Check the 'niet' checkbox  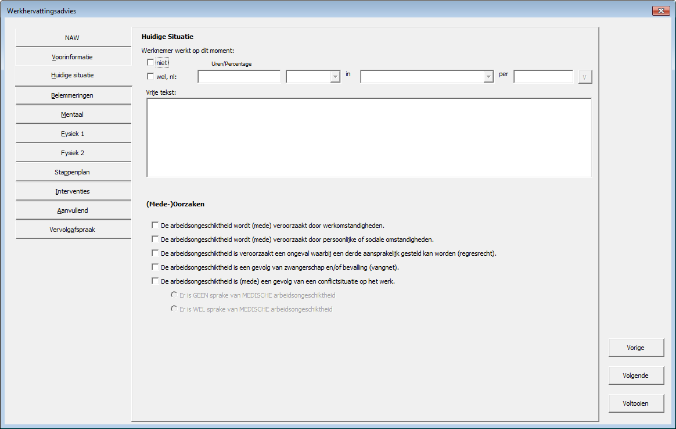[151, 62]
